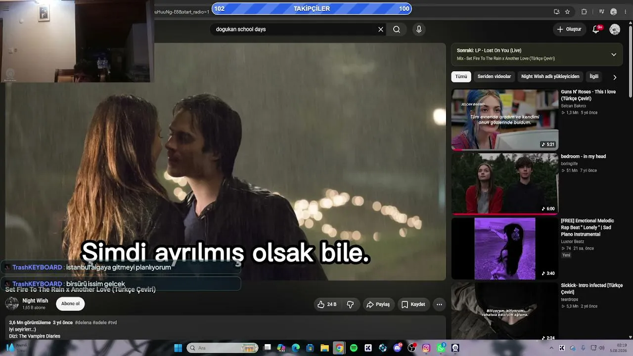Launch Microsoft Edge from taskbar

pos(296,348)
